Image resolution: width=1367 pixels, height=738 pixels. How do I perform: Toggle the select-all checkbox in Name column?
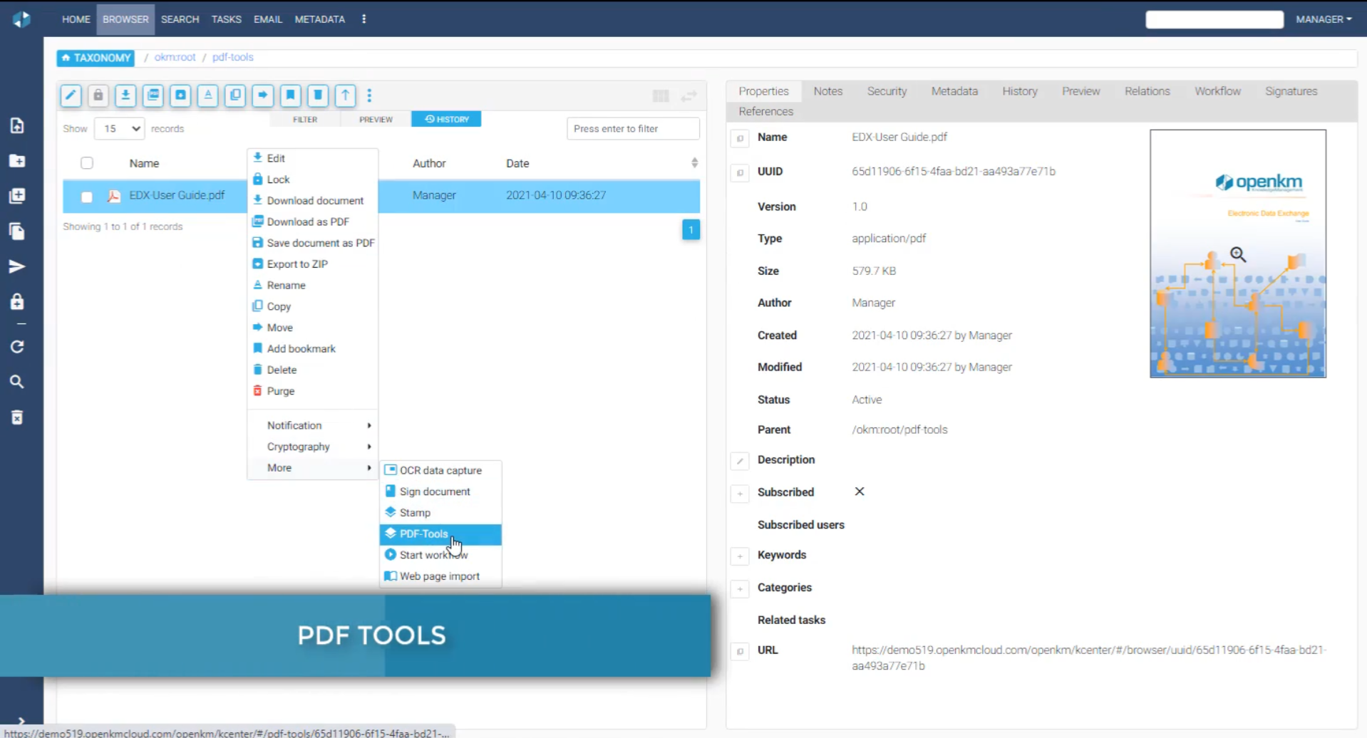point(86,162)
